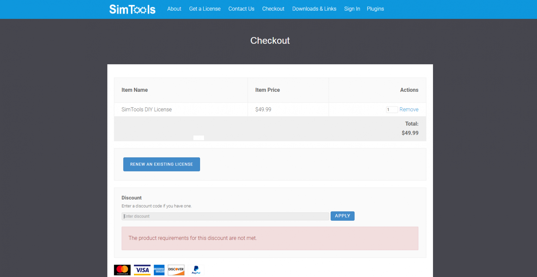
Task: Go to Get a License page
Action: point(205,9)
